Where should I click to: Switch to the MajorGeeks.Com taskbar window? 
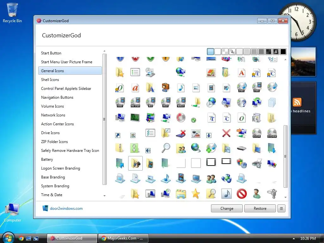pyautogui.click(x=123, y=238)
